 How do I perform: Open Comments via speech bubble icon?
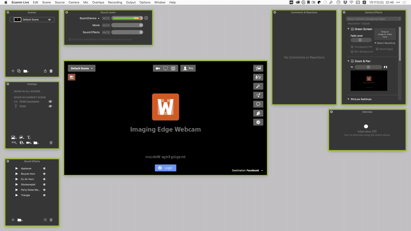click(258, 104)
